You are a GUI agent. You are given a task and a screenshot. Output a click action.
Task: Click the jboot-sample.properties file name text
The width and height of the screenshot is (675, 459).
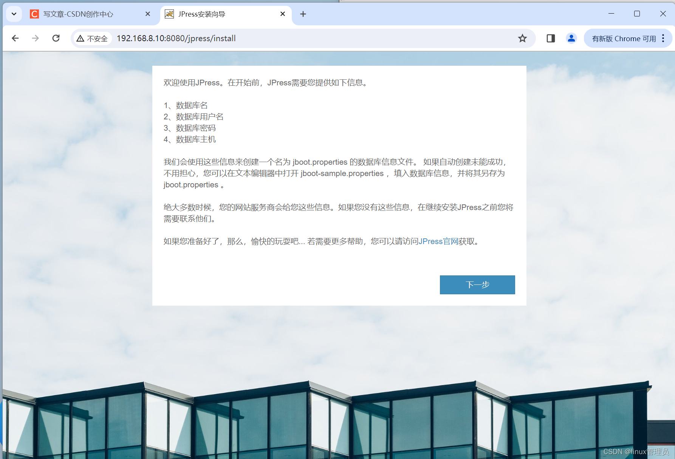pyautogui.click(x=342, y=173)
